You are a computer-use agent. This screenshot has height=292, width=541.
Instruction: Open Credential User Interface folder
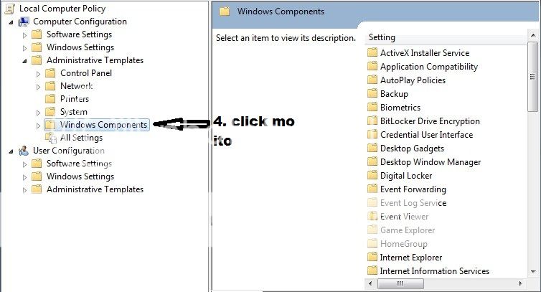pyautogui.click(x=426, y=135)
